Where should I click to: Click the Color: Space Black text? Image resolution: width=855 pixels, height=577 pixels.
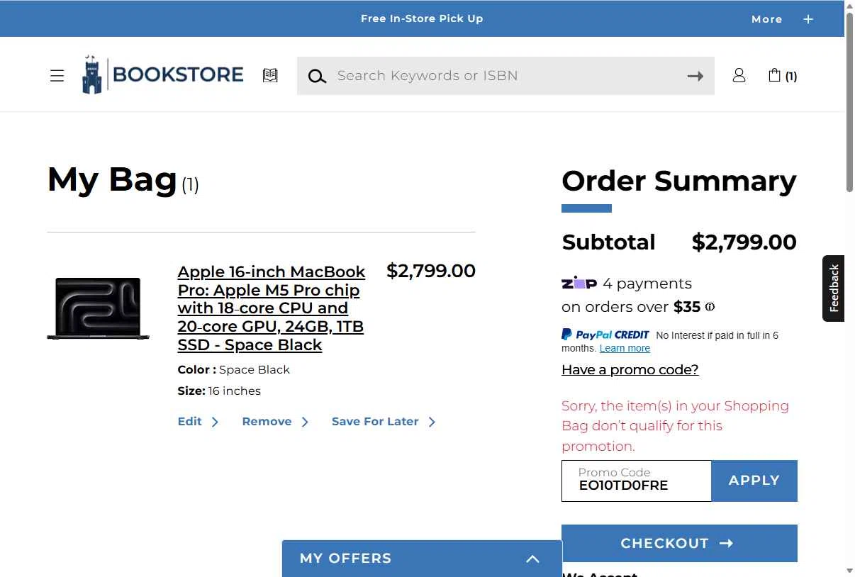pos(233,369)
